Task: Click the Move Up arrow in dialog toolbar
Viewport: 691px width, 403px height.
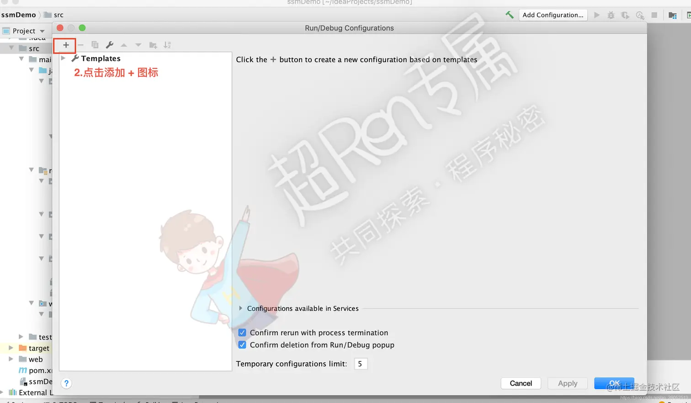Action: (124, 45)
